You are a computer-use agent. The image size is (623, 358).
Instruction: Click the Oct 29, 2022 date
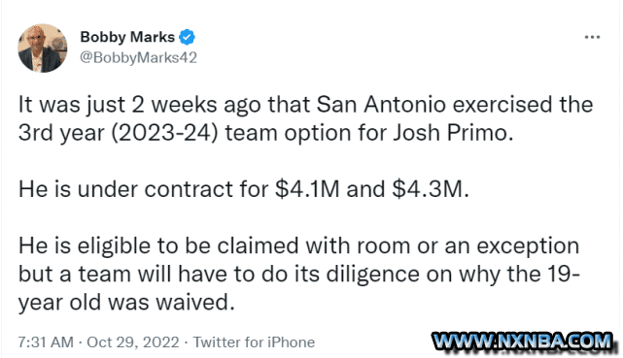click(x=133, y=342)
